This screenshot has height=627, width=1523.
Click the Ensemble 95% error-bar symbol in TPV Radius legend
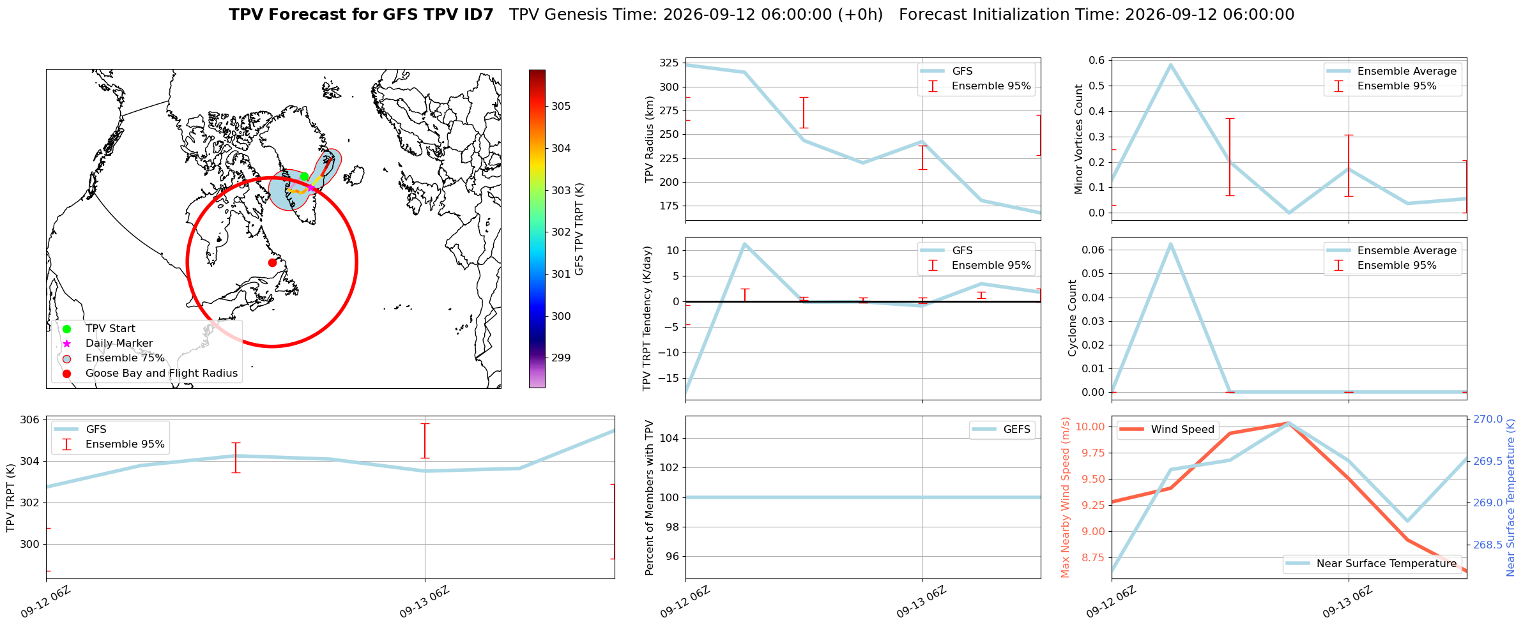pyautogui.click(x=933, y=86)
